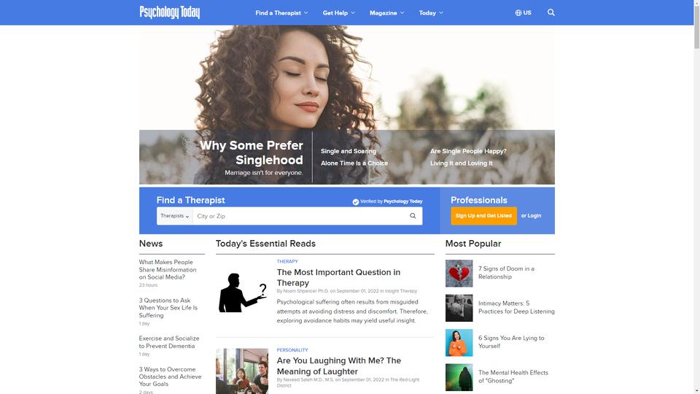The height and width of the screenshot is (394, 700).
Task: Submit therapist search with magnifier icon
Action: click(x=413, y=216)
